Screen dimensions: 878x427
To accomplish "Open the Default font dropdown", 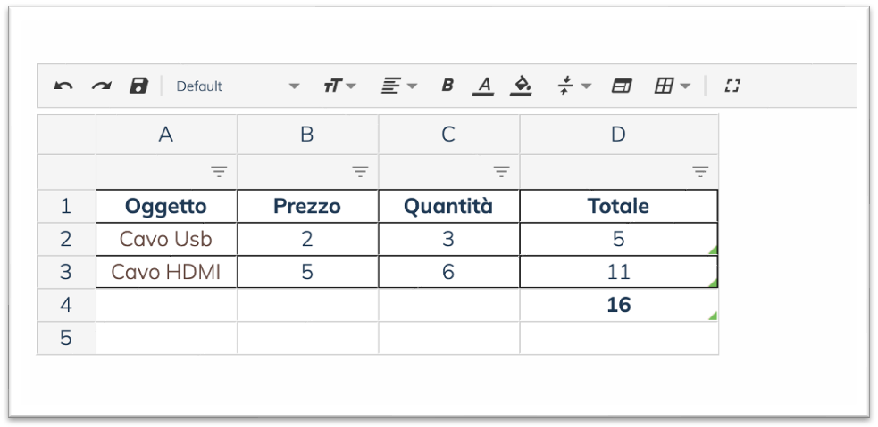I will pyautogui.click(x=238, y=86).
